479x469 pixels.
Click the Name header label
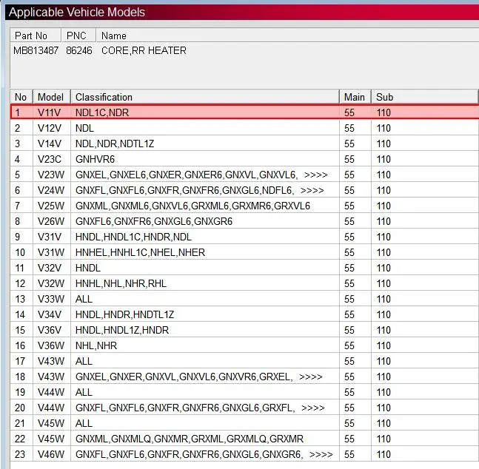(x=113, y=36)
